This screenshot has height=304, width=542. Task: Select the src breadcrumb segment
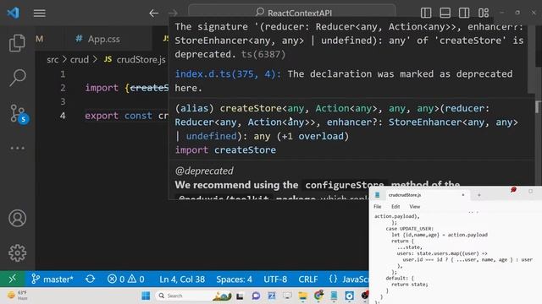(x=53, y=60)
